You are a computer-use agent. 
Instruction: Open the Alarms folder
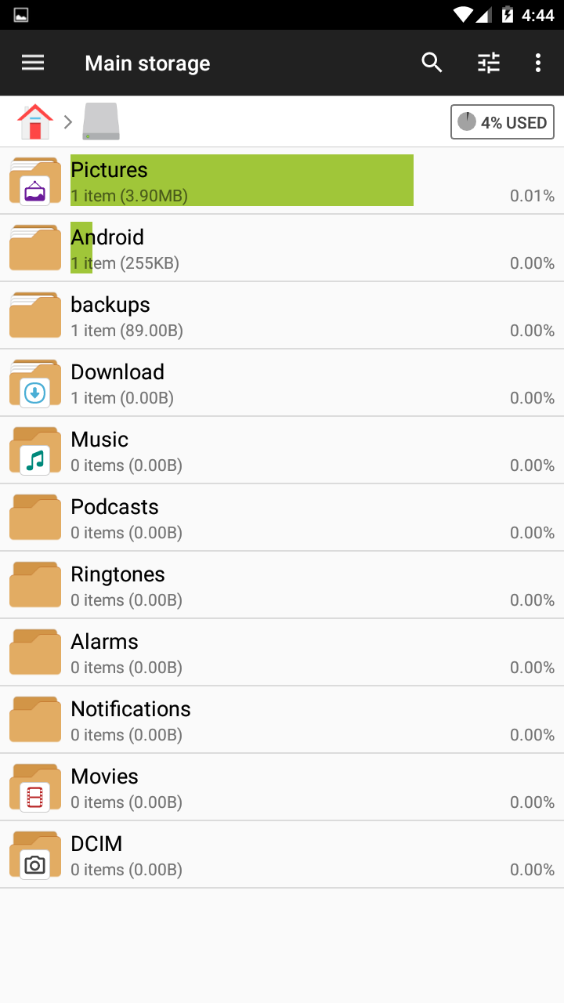click(235, 652)
